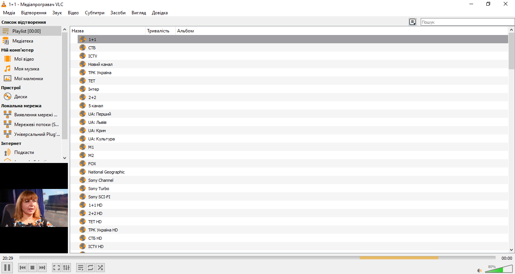Click UA: Культура stream icon
Viewport: 515px width, 274px height.
[83, 139]
